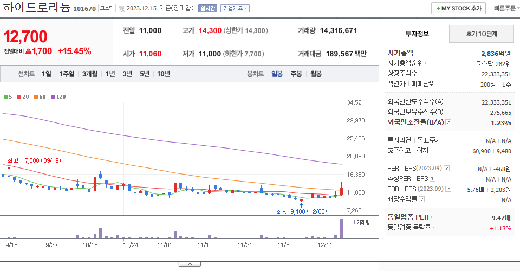The height and width of the screenshot is (271, 520).
Task: Select the 5년 line chart period
Action: click(145, 74)
